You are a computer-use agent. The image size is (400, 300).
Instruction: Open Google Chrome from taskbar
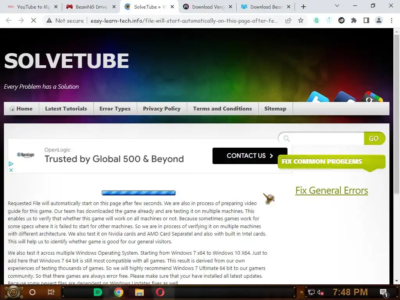119,292
